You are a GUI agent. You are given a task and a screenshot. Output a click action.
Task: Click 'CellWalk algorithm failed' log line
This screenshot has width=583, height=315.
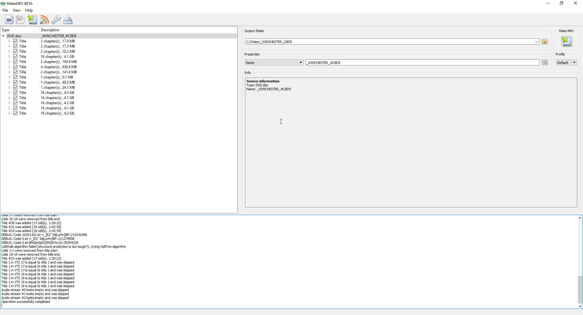[63, 247]
